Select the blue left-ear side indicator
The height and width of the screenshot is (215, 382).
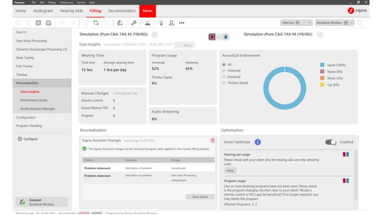point(226,37)
